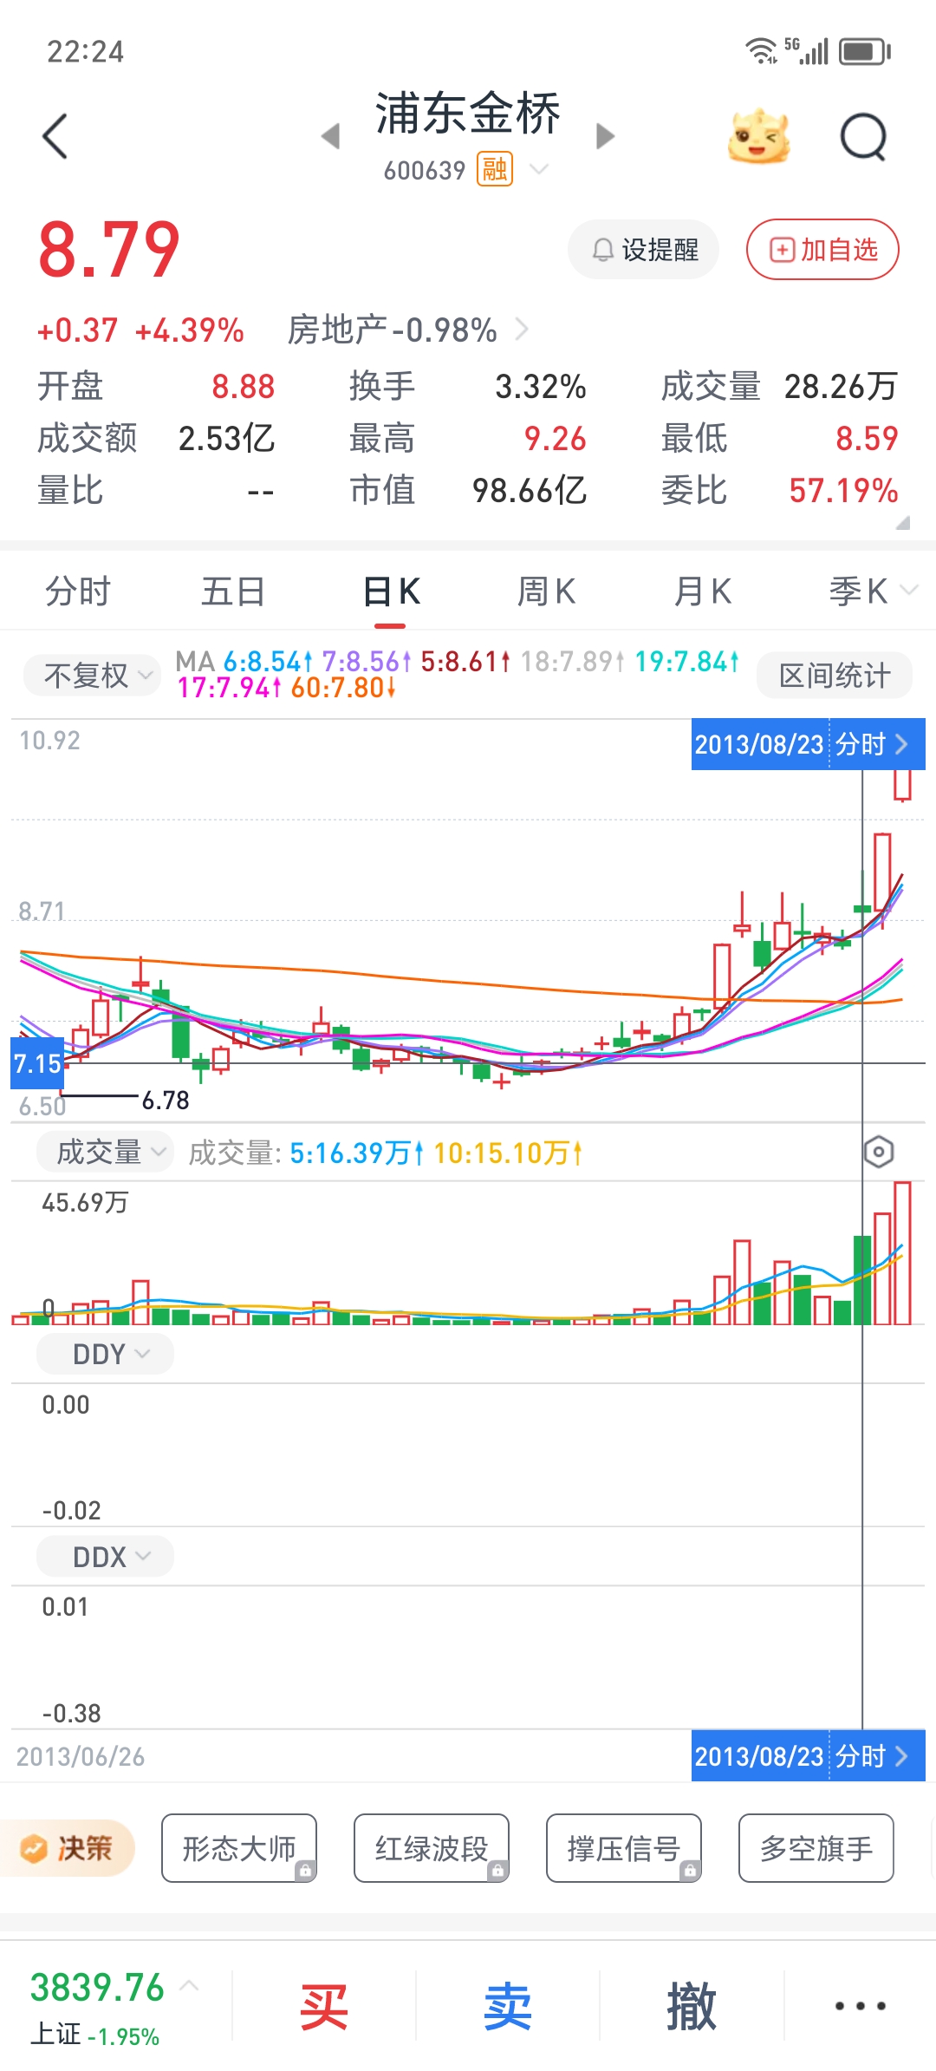This screenshot has width=936, height=2071.
Task: Tap the 上证 3839.76 index value
Action: tap(97, 1987)
